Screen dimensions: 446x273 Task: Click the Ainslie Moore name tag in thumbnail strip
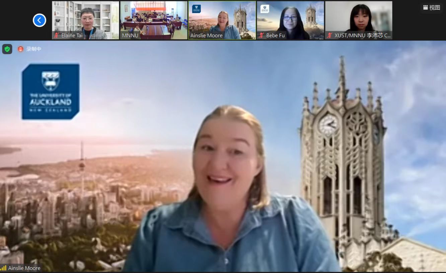(206, 35)
